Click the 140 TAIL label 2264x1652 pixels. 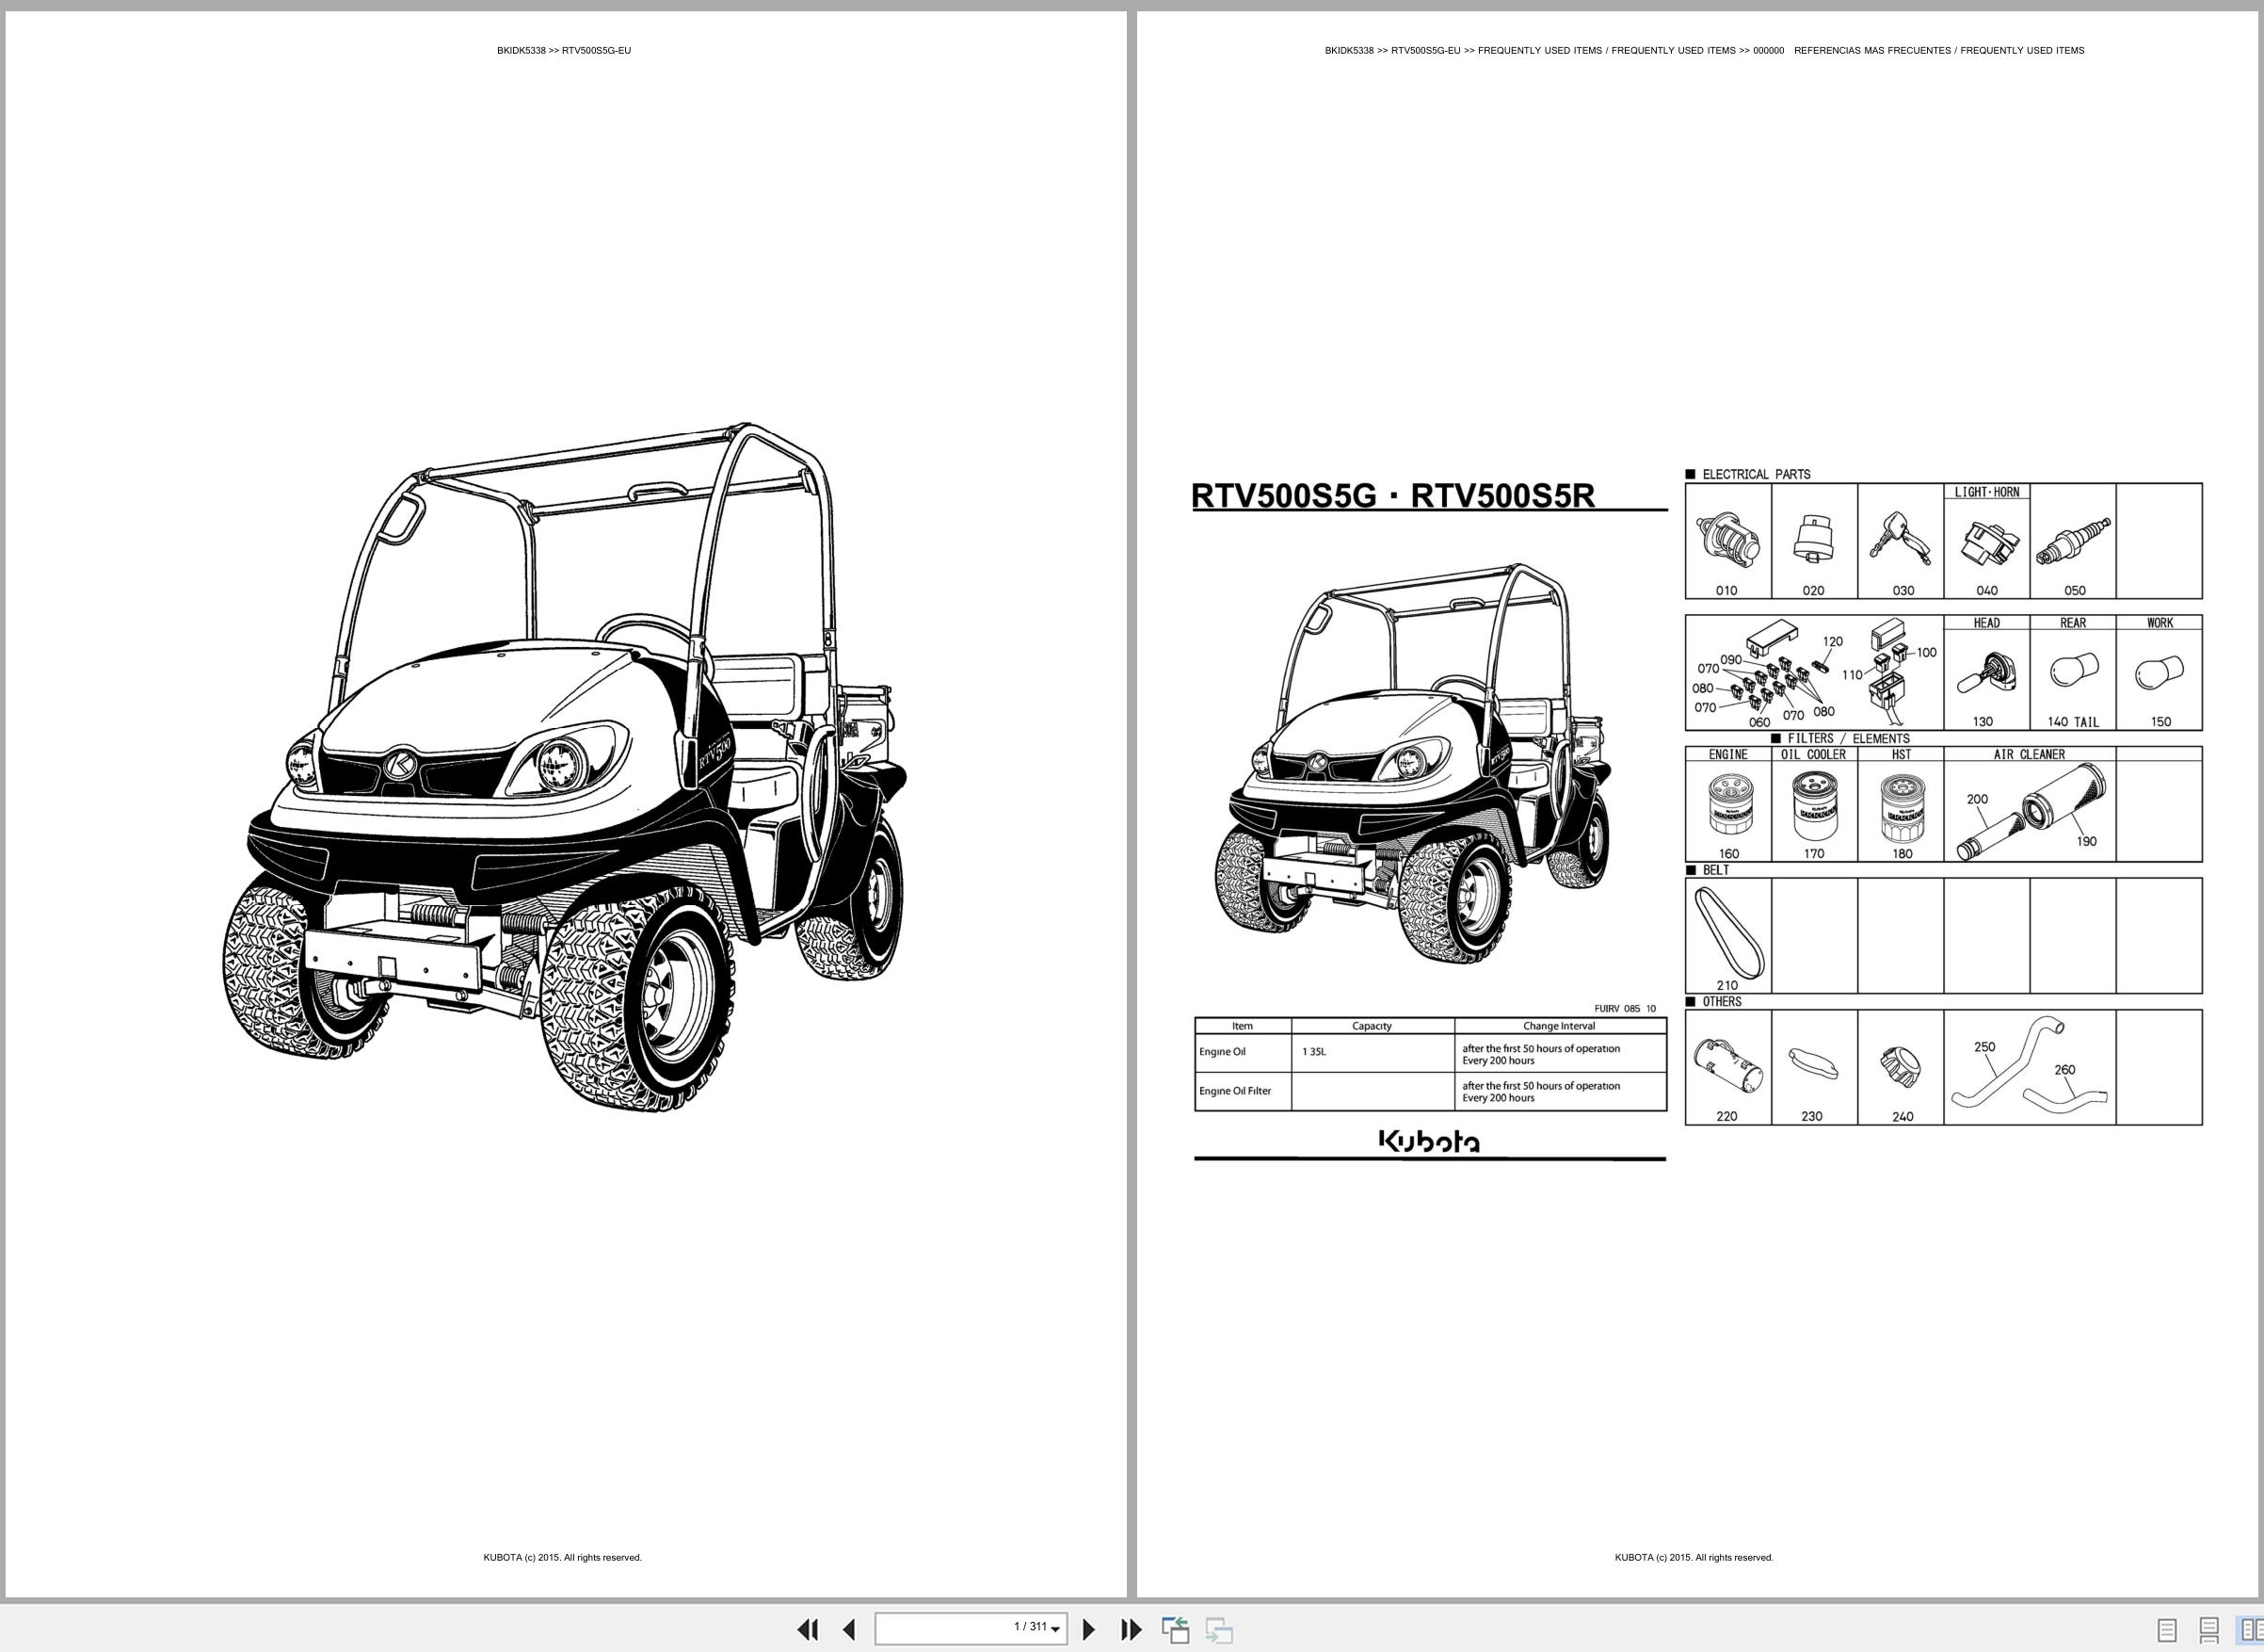2073,722
